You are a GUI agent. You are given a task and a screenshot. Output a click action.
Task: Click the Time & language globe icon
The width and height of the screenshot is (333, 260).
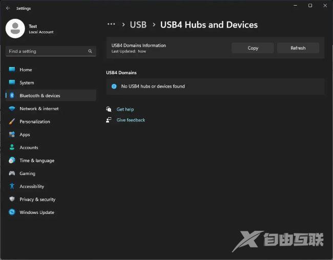coord(12,160)
